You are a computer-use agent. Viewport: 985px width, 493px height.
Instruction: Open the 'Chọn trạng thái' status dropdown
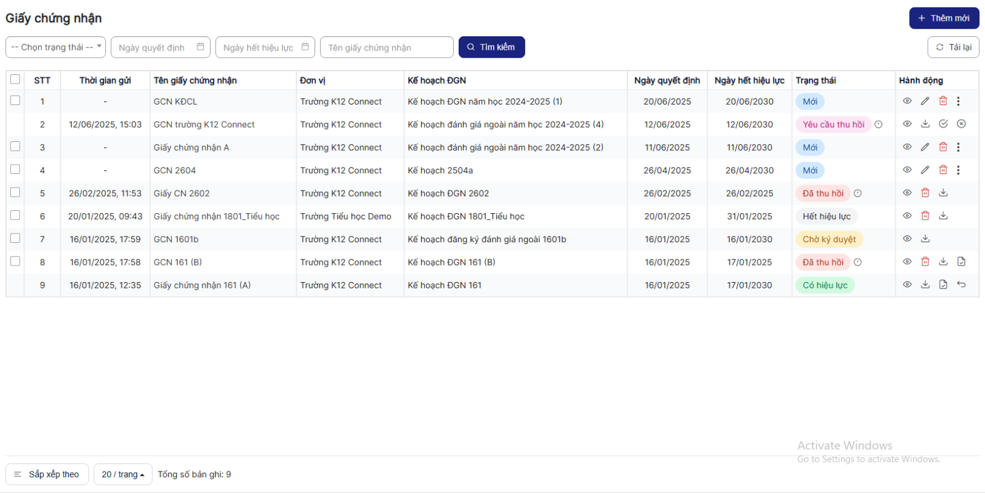click(55, 47)
